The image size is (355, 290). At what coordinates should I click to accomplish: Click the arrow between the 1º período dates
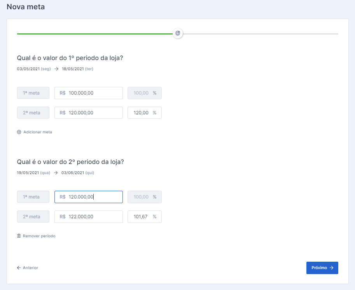pyautogui.click(x=56, y=69)
